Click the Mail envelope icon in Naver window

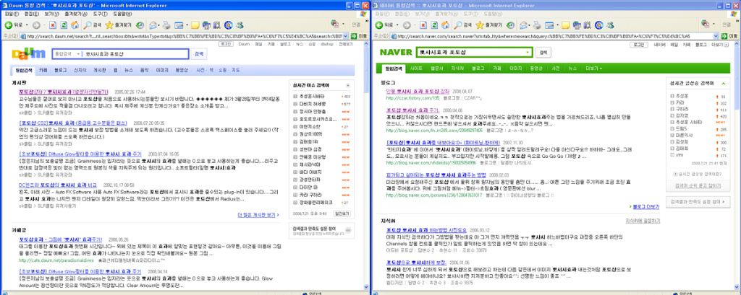click(524, 25)
